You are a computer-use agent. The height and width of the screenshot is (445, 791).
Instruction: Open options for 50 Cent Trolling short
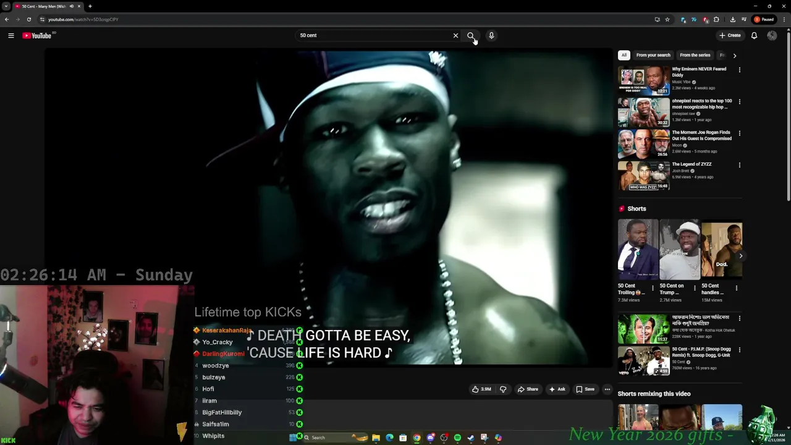click(653, 288)
